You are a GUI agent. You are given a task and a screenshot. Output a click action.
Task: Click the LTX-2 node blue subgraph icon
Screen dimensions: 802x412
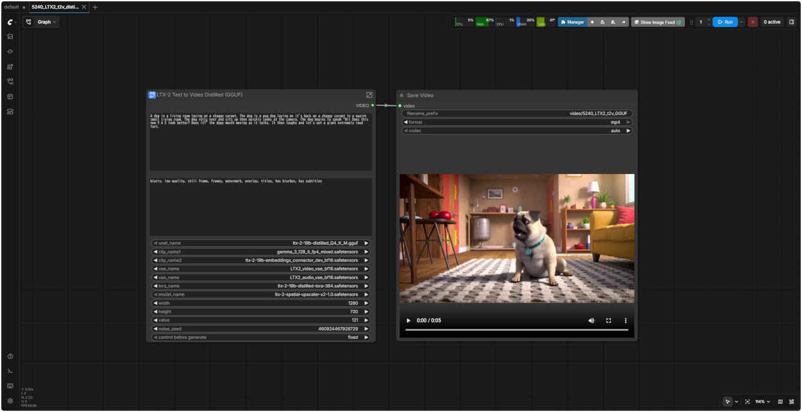[x=152, y=95]
